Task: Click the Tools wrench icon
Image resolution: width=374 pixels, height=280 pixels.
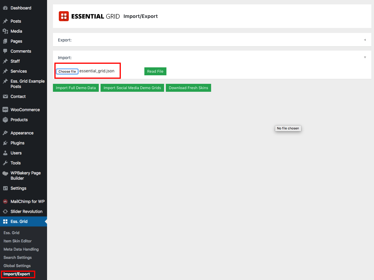Action: (5, 163)
